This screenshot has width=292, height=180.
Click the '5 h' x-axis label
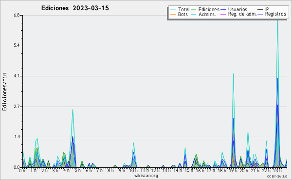pos(78,170)
